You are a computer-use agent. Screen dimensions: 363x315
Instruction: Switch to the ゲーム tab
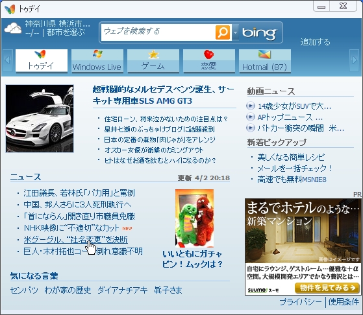pos(153,60)
